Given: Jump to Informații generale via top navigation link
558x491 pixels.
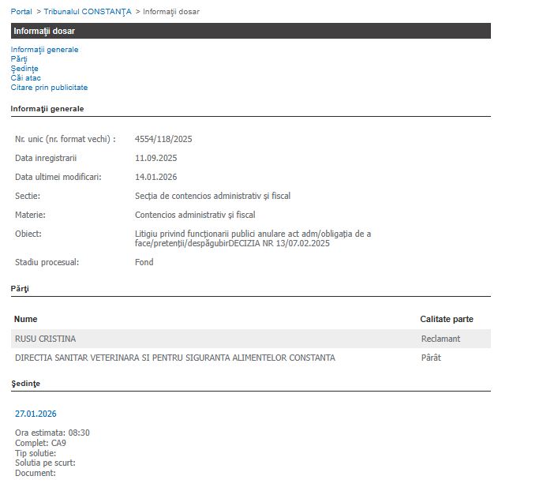Looking at the screenshot, I should point(44,50).
